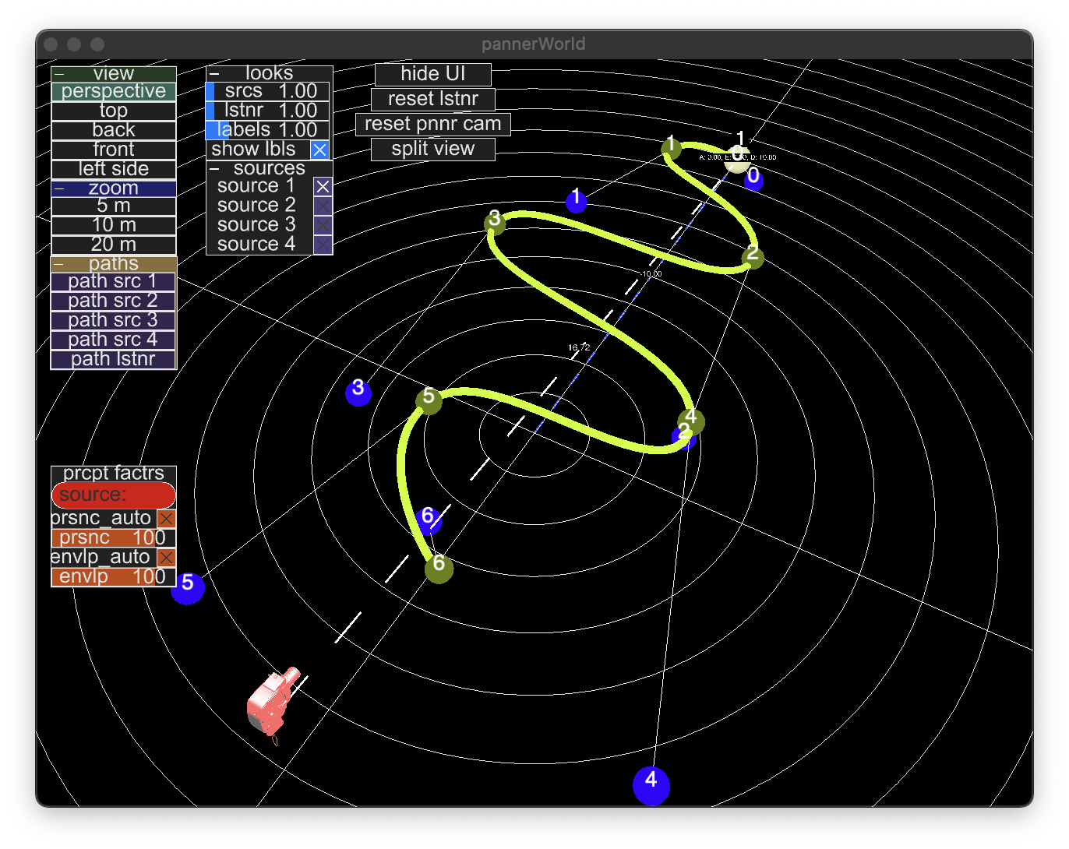Click the hide UI button
The height and width of the screenshot is (849, 1069).
(x=433, y=74)
